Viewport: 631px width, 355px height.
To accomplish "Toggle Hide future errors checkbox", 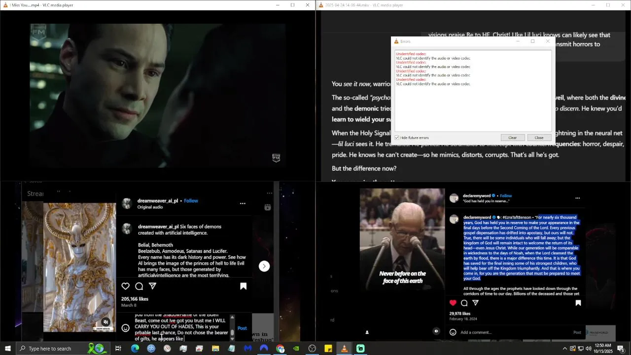I will (x=397, y=138).
